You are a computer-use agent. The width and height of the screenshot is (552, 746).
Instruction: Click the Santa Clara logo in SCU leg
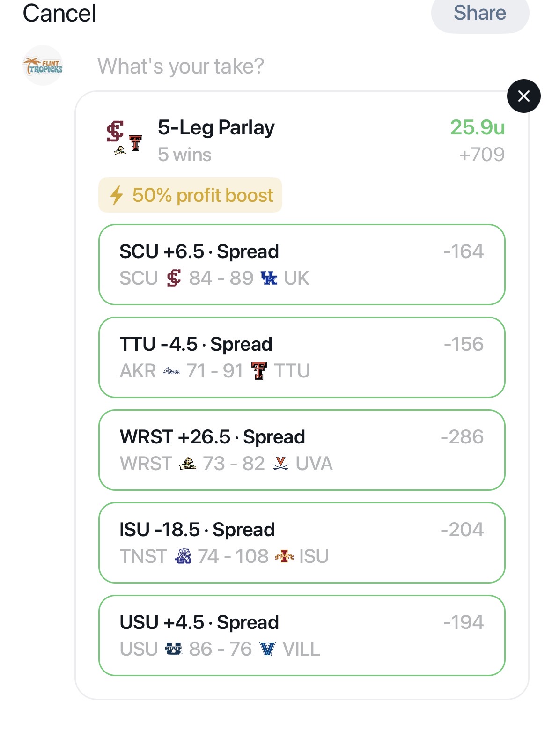(x=174, y=278)
